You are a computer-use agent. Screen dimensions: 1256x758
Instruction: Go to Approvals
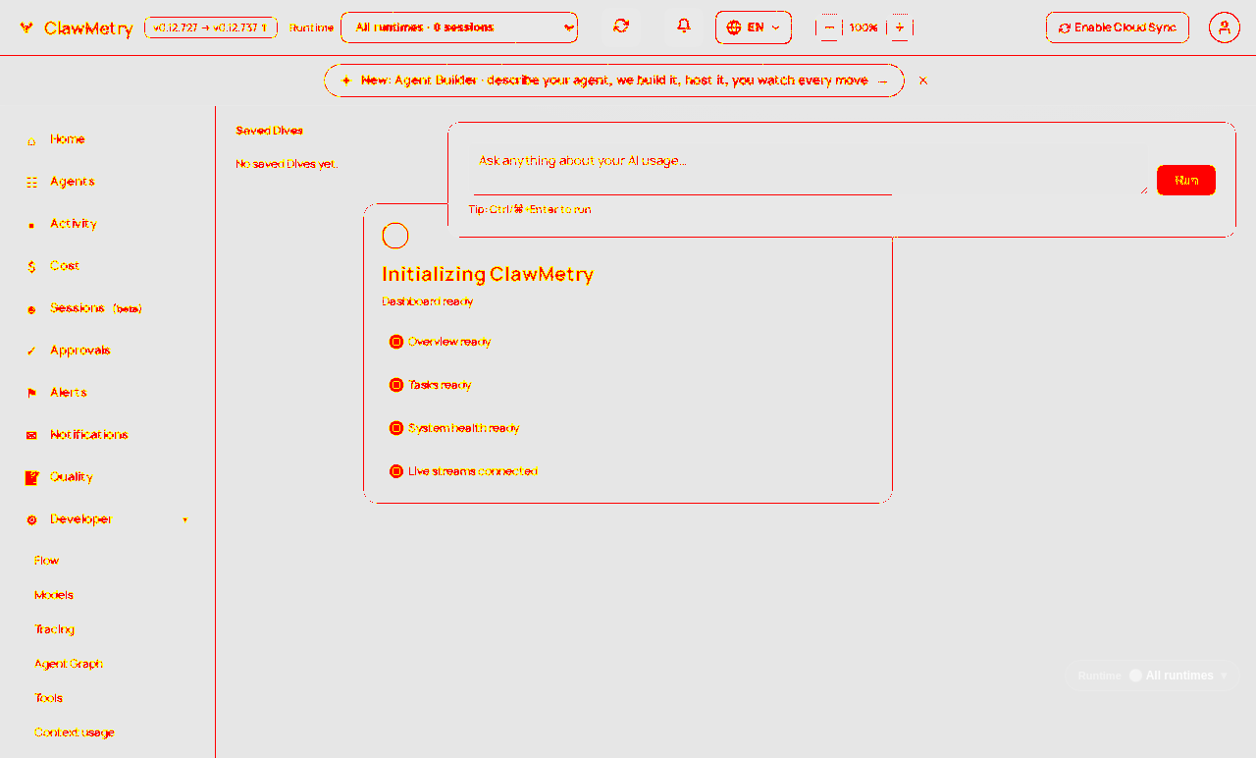coord(108,352)
